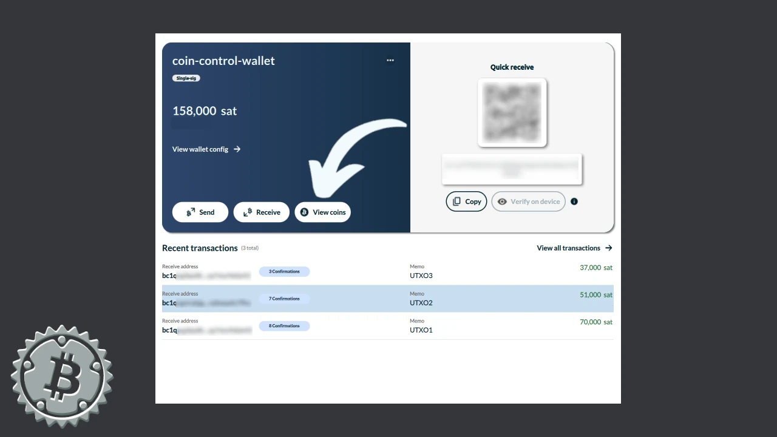Image resolution: width=777 pixels, height=437 pixels.
Task: Open View wallet config link
Action: click(206, 149)
